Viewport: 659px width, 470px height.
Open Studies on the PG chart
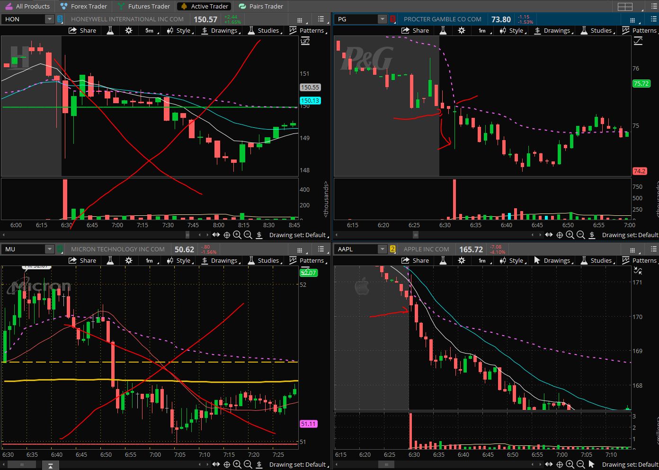point(597,30)
